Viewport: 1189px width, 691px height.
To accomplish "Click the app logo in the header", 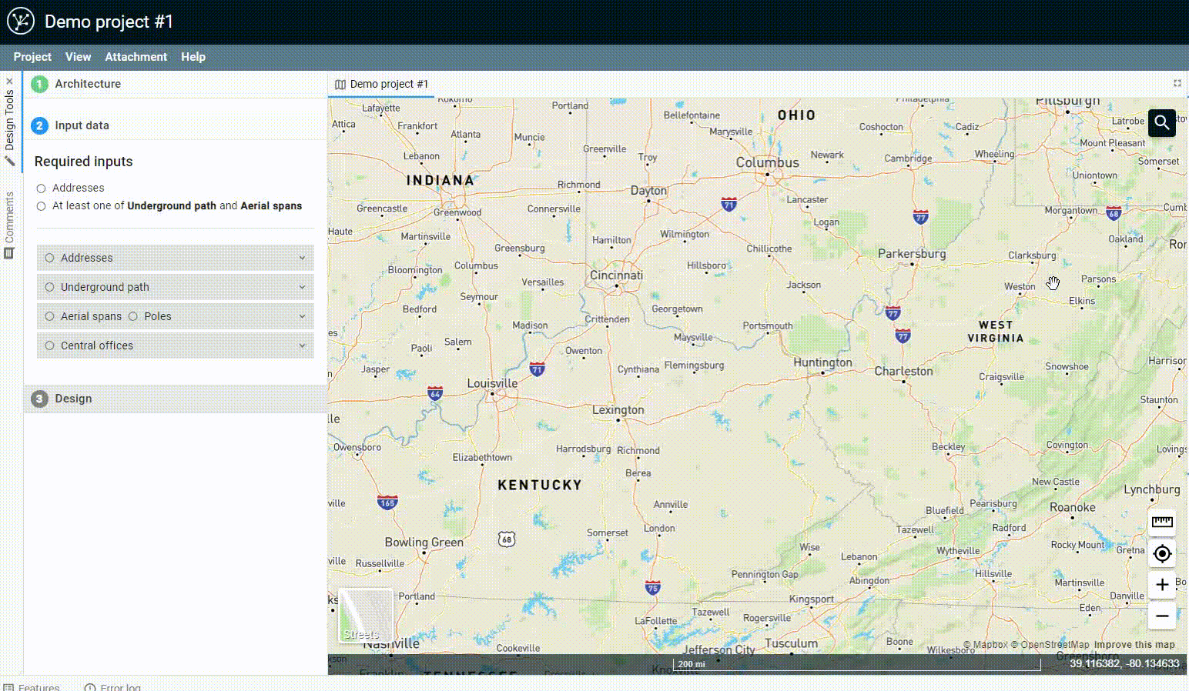I will tap(21, 21).
